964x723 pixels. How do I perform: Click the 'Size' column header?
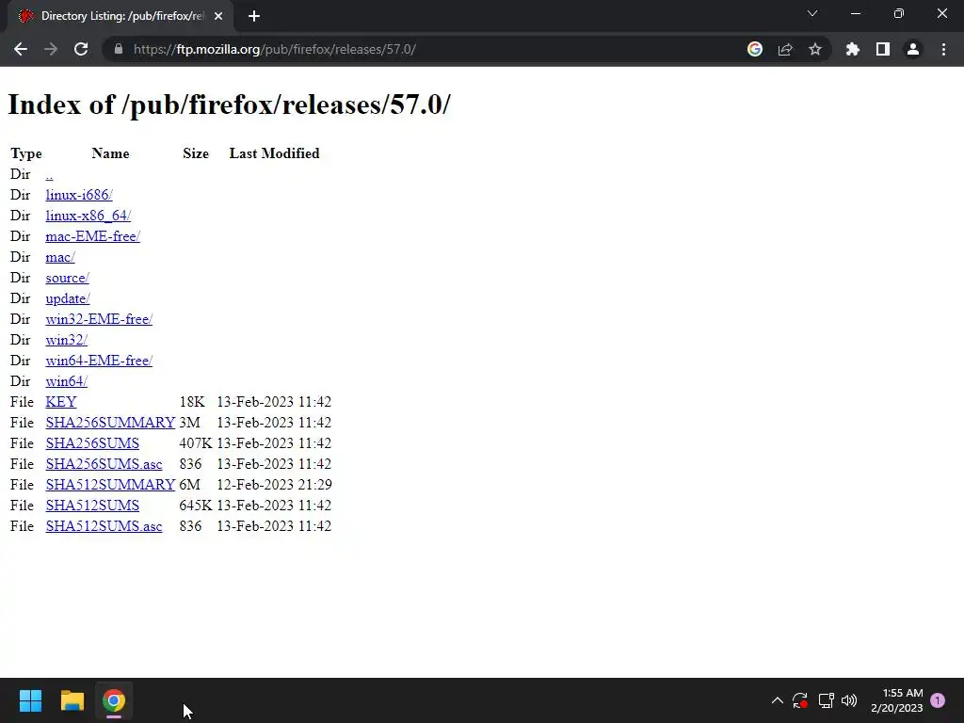coord(196,153)
